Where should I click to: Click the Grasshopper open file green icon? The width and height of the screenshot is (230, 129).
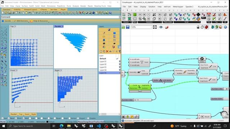coord(123,27)
